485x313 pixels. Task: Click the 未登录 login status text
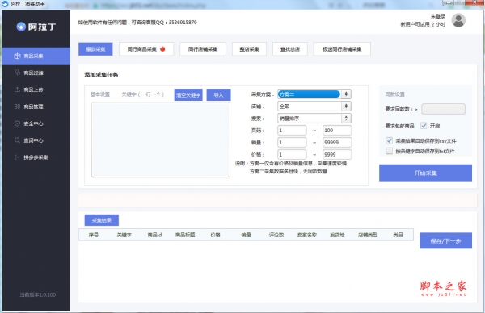[x=438, y=16]
